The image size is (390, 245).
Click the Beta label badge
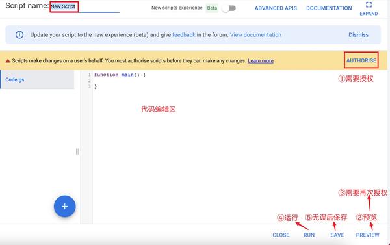[x=212, y=8]
